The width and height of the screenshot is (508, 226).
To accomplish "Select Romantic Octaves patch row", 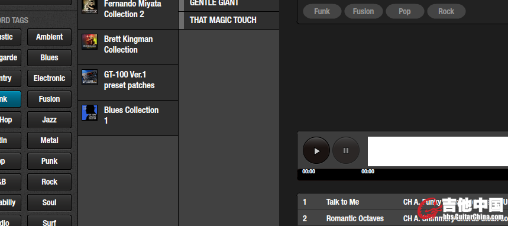I will pos(402,218).
